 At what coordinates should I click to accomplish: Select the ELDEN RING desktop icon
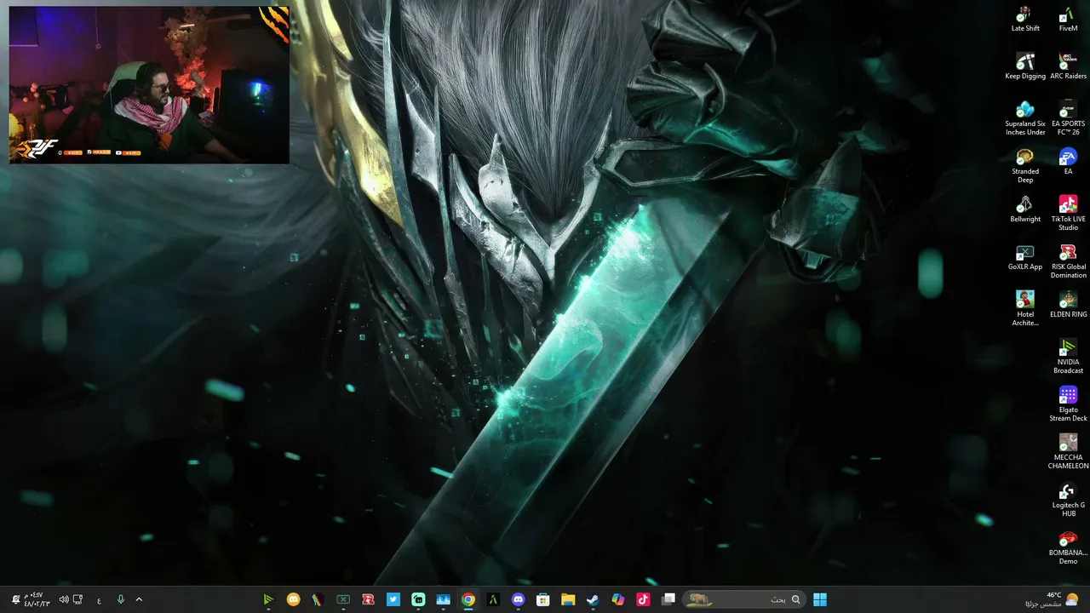(1068, 305)
